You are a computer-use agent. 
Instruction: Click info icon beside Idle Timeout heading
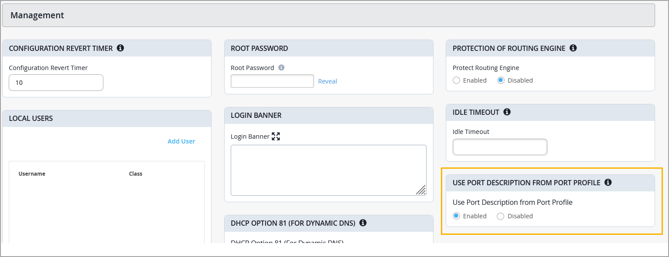(507, 112)
